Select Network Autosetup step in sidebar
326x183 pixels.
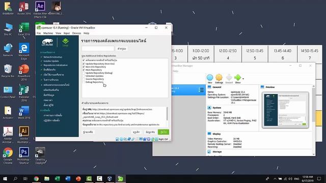53,57
